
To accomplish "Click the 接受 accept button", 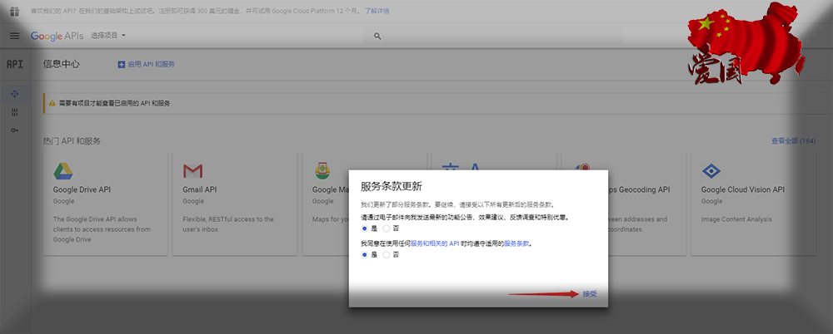I will [590, 294].
